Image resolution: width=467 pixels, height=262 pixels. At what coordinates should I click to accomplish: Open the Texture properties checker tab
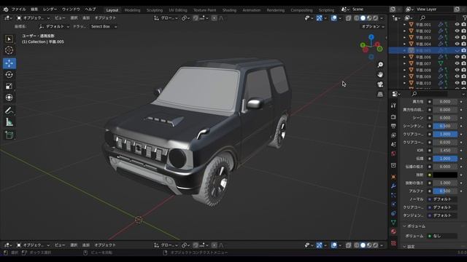coord(393,243)
